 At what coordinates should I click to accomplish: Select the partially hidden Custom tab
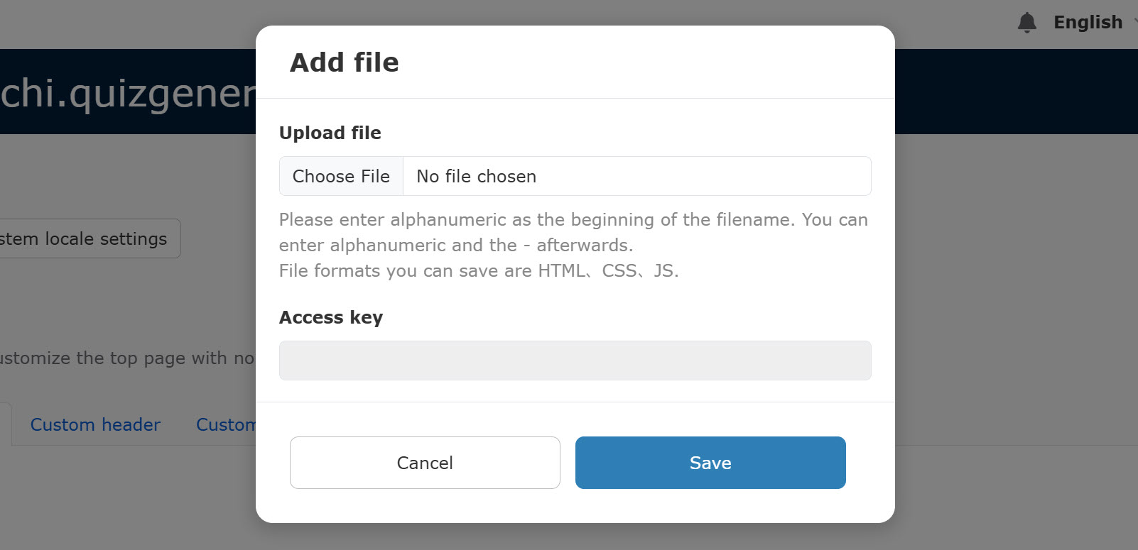coord(226,424)
